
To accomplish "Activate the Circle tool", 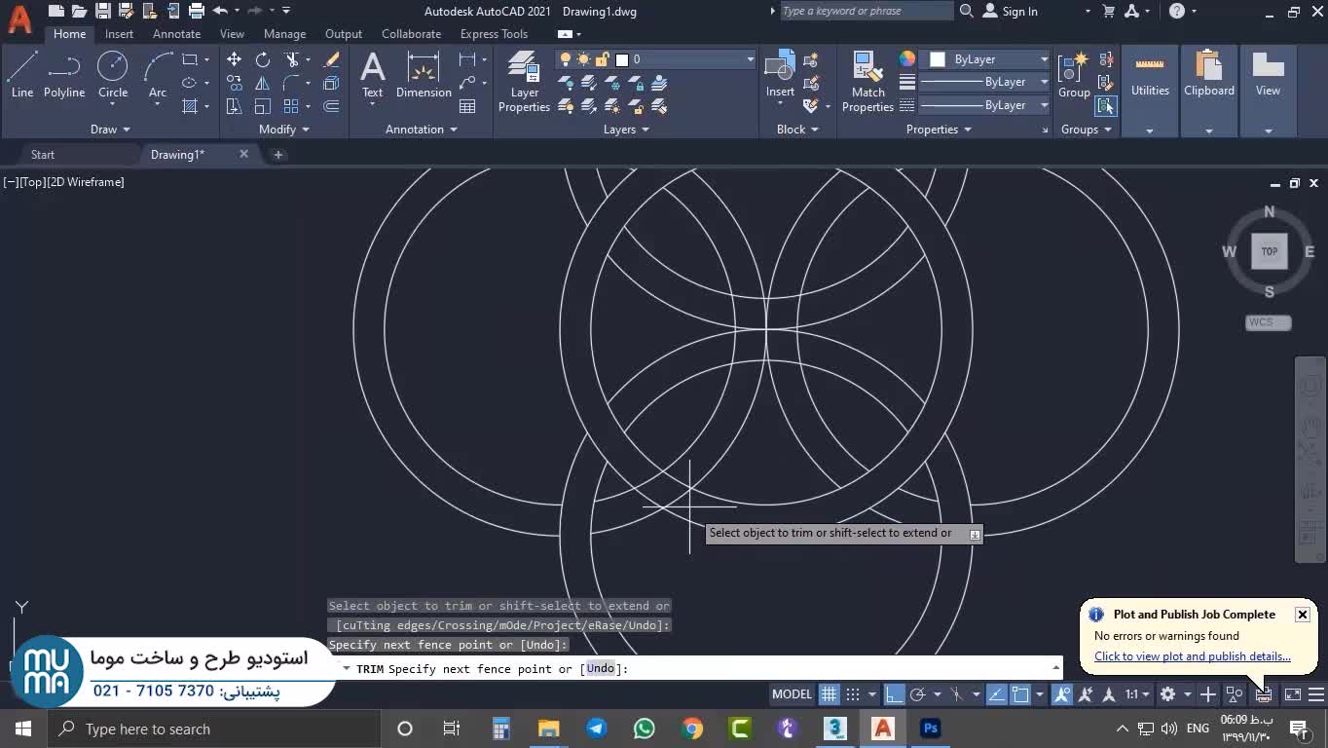I will coord(113,75).
